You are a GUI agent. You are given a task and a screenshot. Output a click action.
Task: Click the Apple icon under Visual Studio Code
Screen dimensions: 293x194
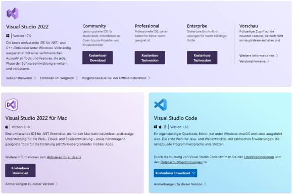tap(160, 127)
